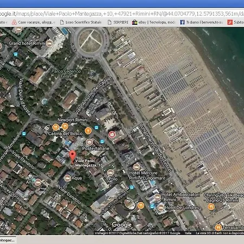Open the Aqua hotel marker
The image size is (244, 244).
pos(67,178)
